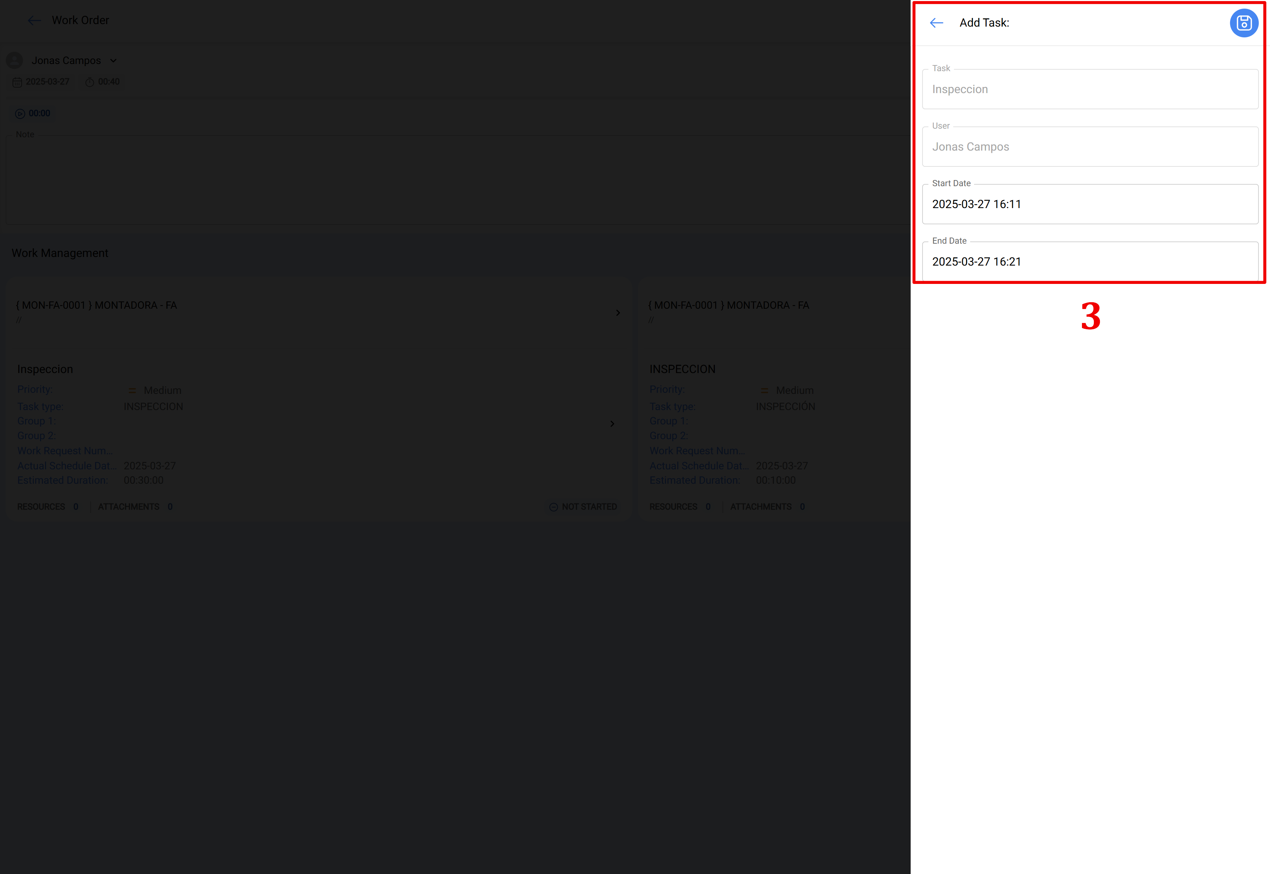
Task: Open ATTACHMENTS 0 on second INSPECCION card
Action: pos(768,507)
